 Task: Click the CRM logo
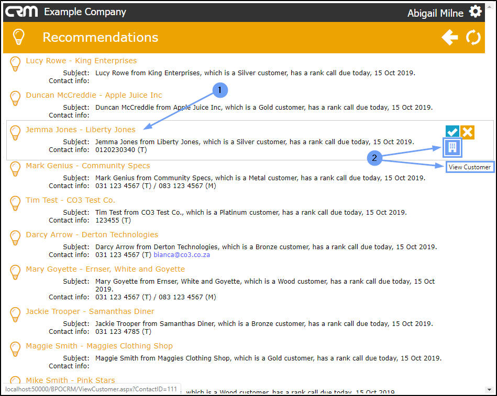[21, 11]
